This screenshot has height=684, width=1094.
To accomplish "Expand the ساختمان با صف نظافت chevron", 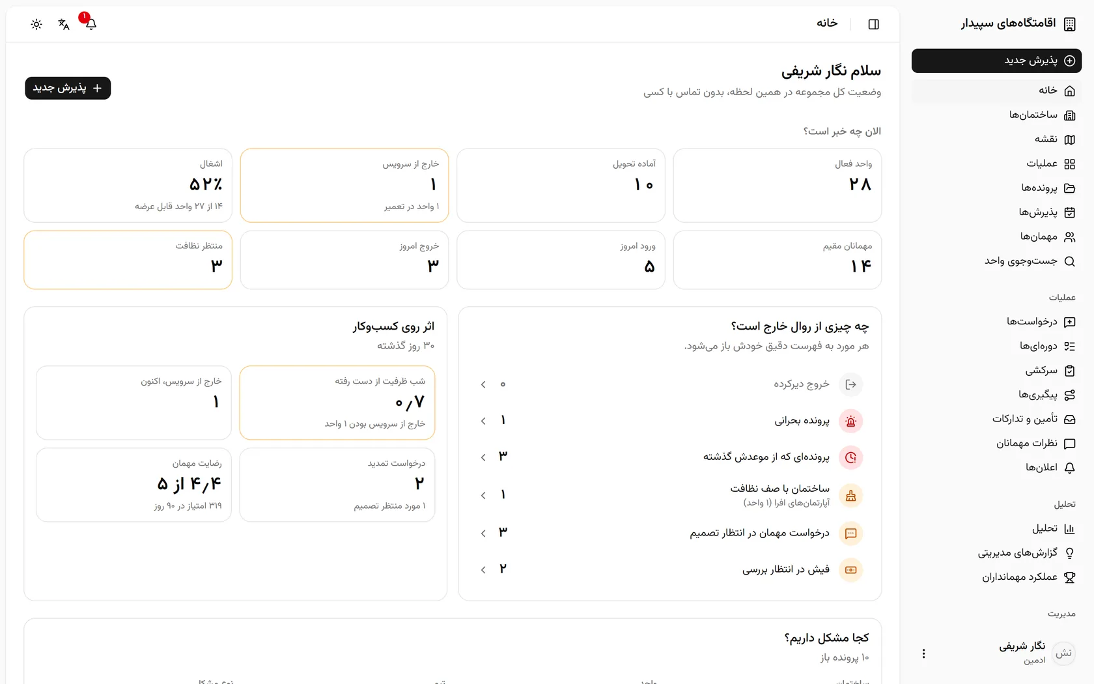I will 483,495.
